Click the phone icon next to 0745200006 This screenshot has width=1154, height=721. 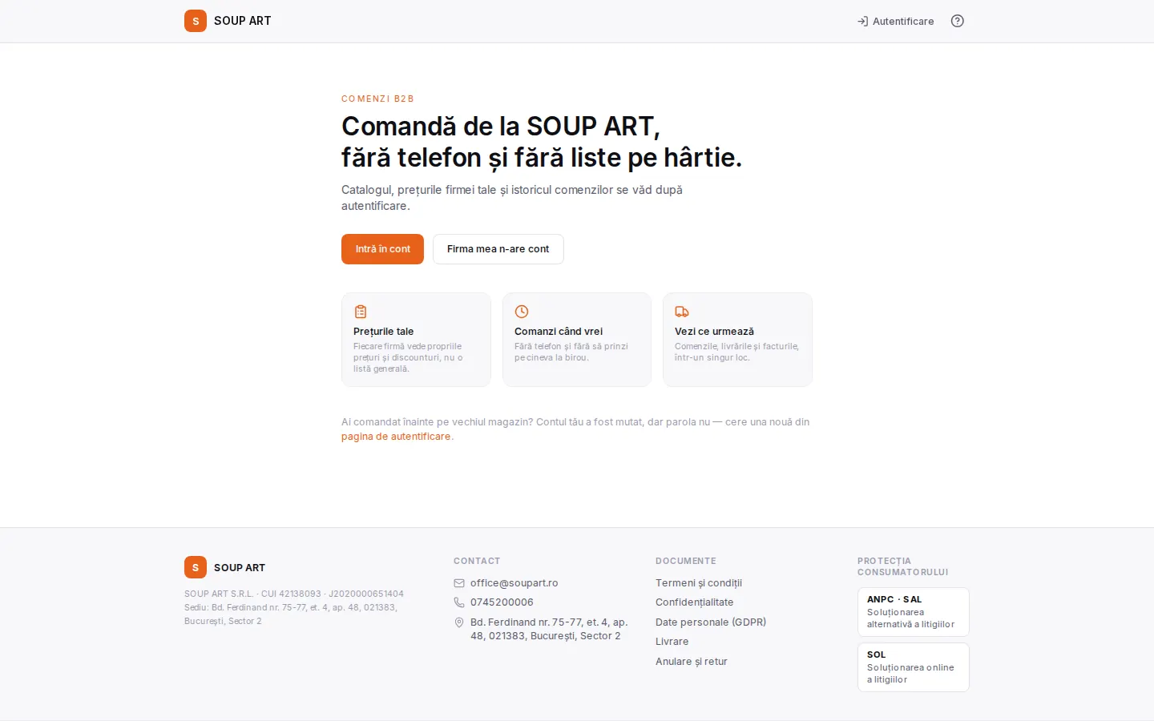tap(459, 602)
